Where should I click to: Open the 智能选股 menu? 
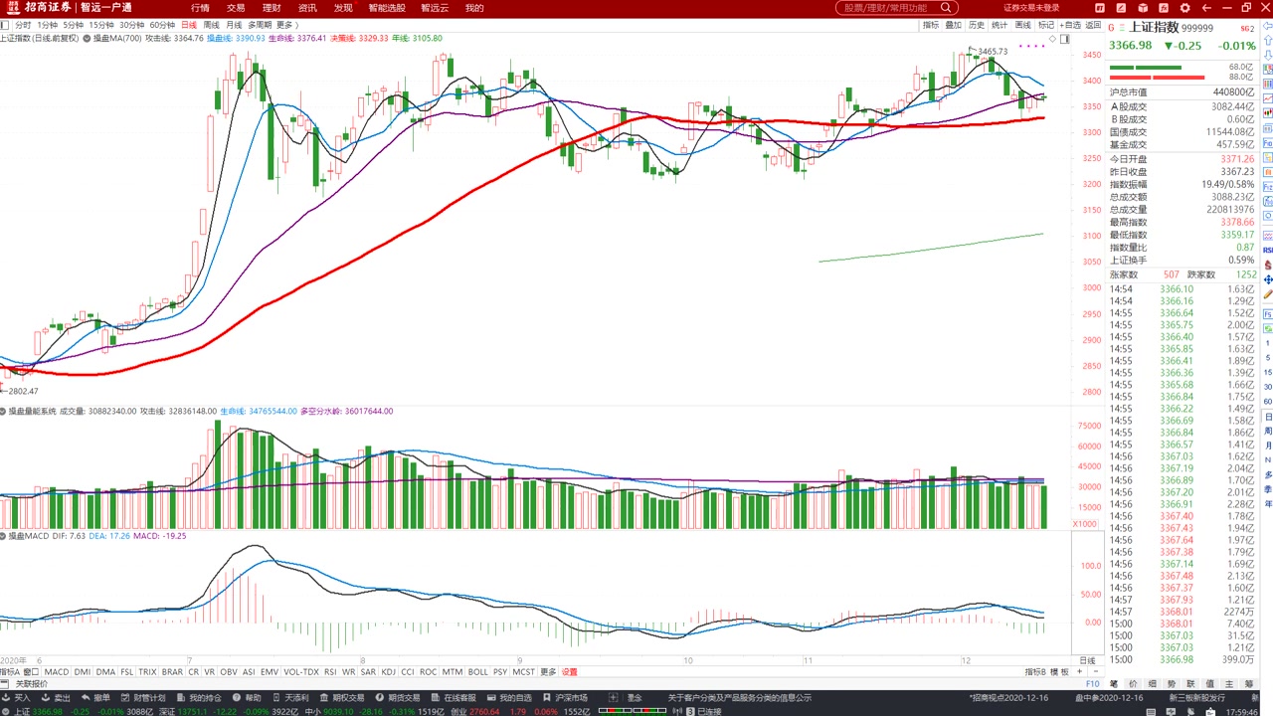pos(387,8)
